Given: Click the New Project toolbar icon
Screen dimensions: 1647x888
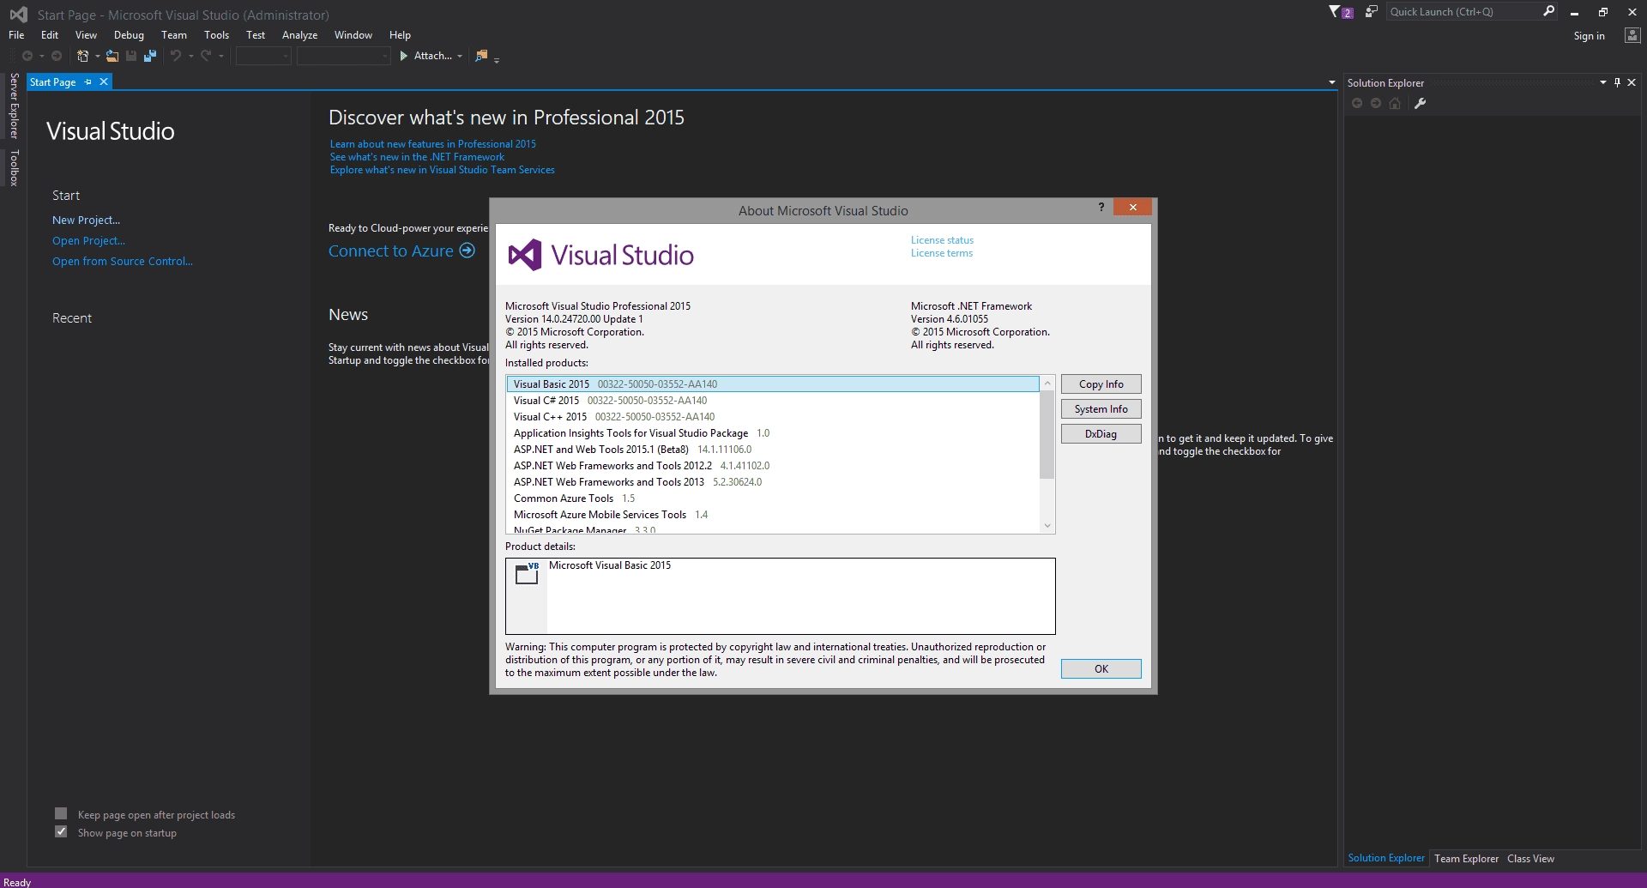Looking at the screenshot, I should 82,56.
